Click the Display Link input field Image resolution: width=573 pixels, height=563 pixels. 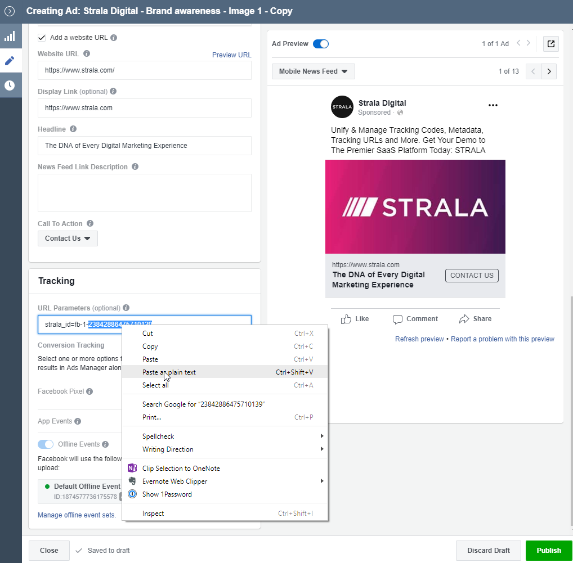click(144, 108)
